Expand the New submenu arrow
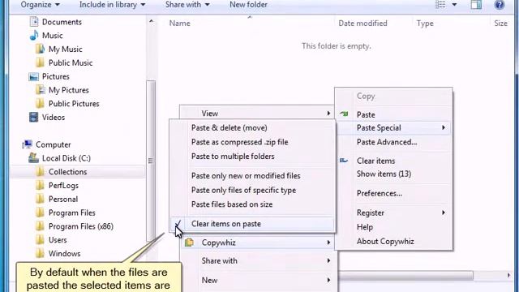 click(328, 280)
